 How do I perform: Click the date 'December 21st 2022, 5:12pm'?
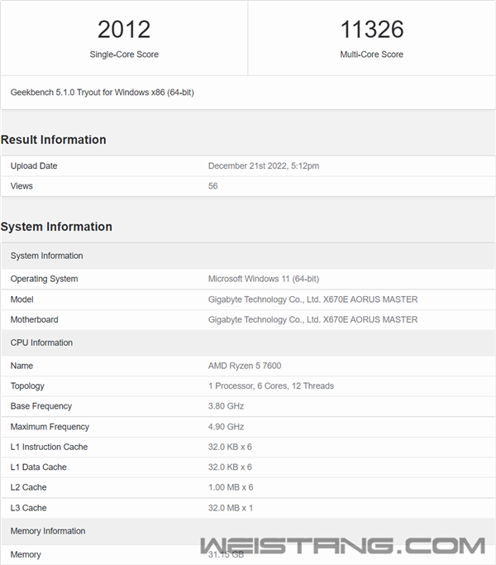264,165
